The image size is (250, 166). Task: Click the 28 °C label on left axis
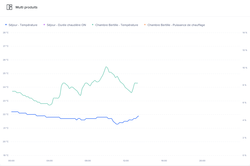coord(6,33)
